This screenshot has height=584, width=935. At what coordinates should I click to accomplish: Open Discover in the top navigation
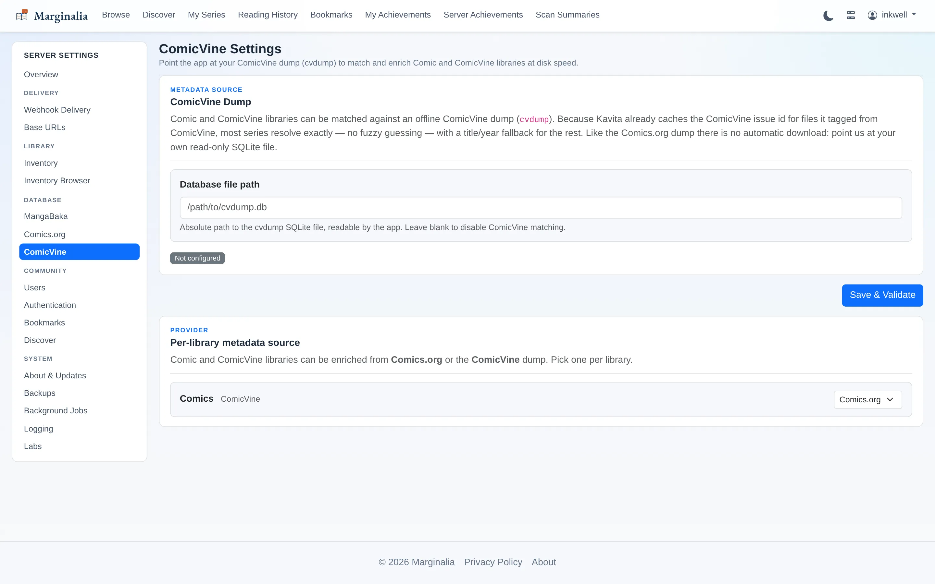[159, 15]
